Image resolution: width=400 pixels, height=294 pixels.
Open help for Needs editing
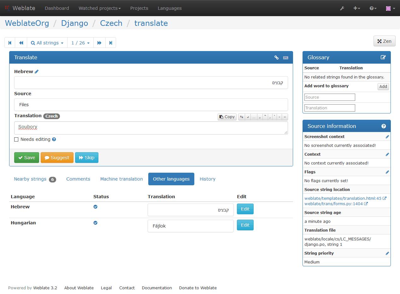[54, 139]
